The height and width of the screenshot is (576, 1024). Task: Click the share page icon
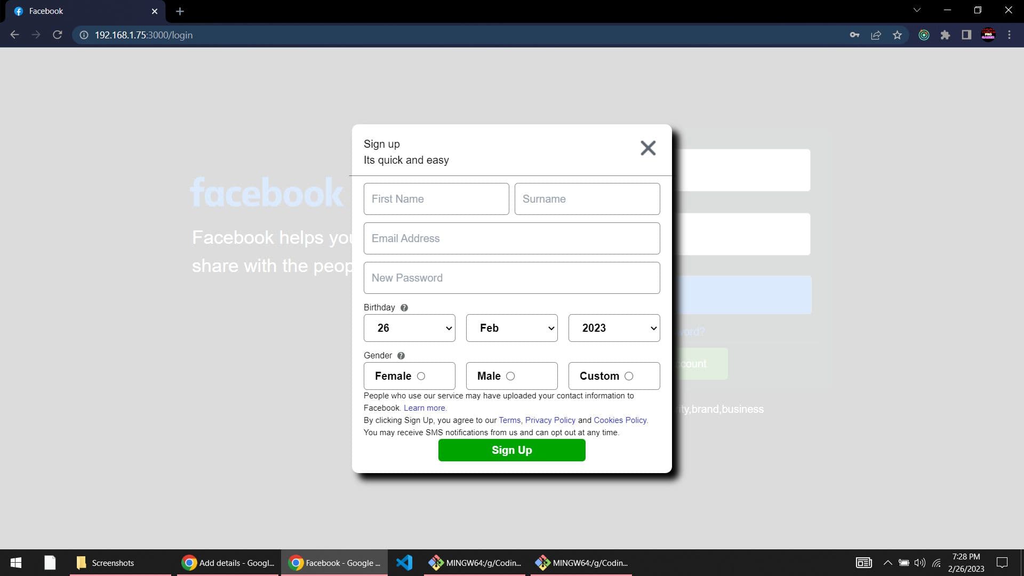(876, 35)
